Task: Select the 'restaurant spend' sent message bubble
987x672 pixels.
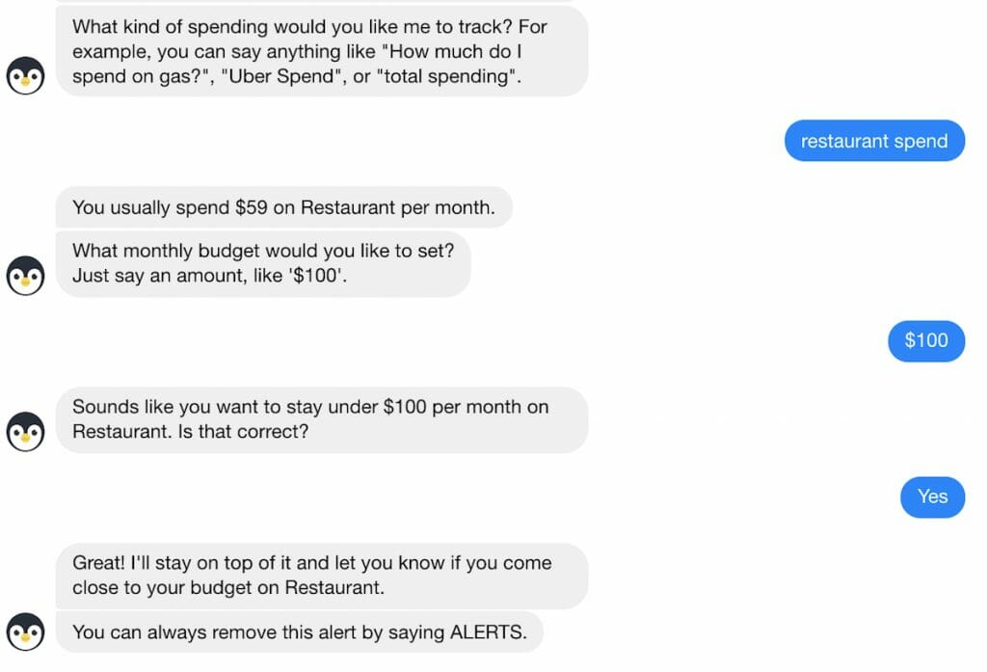Action: 874,141
